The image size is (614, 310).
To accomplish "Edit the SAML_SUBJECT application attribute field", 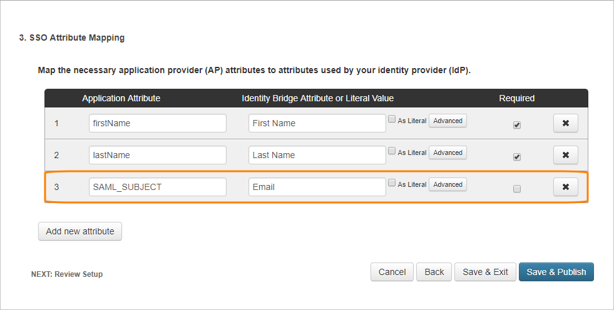I will pyautogui.click(x=157, y=187).
